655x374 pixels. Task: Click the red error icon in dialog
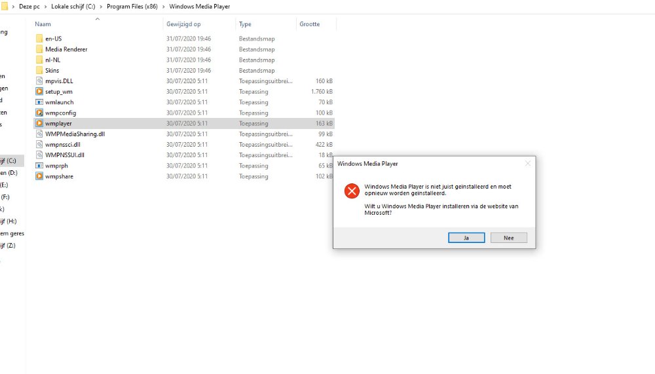coord(352,191)
